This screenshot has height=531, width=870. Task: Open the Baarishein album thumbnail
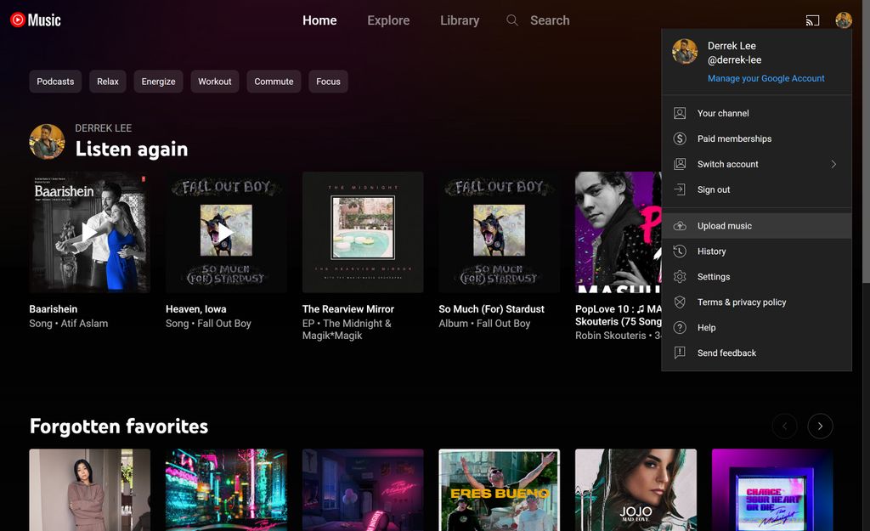tap(89, 231)
